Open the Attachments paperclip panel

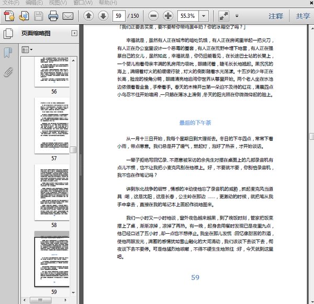click(x=8, y=72)
